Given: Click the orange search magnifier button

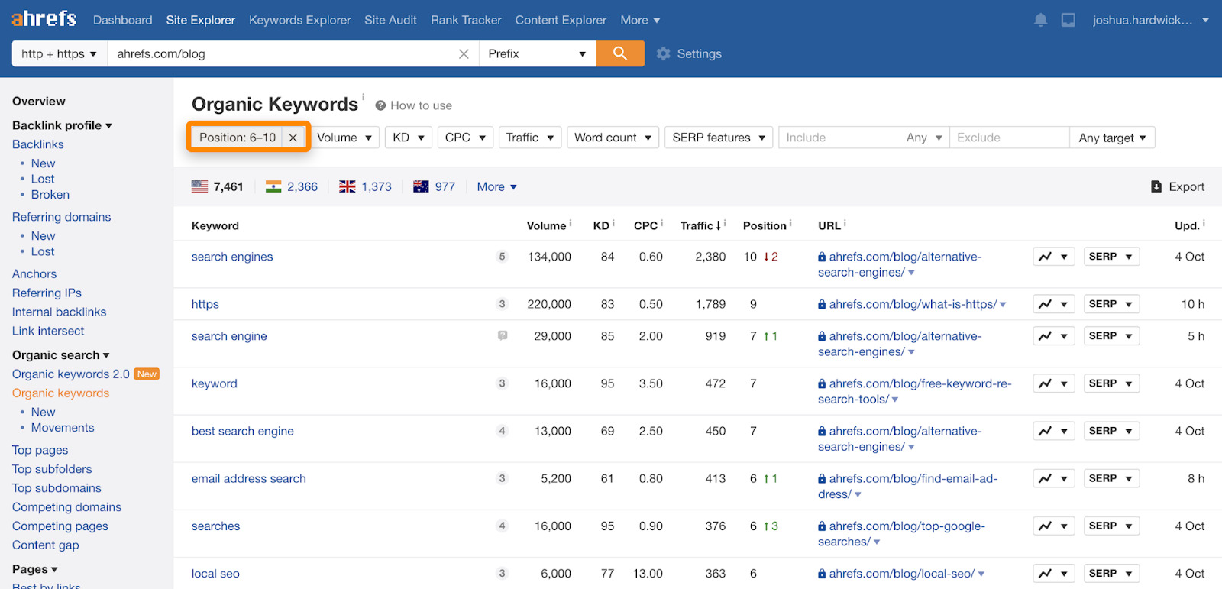Looking at the screenshot, I should (619, 53).
